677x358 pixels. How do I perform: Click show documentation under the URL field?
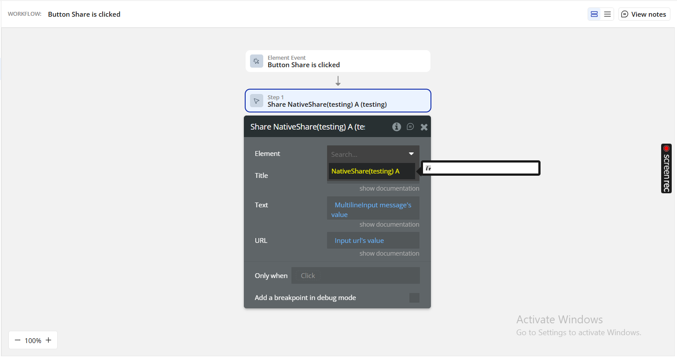(x=389, y=253)
